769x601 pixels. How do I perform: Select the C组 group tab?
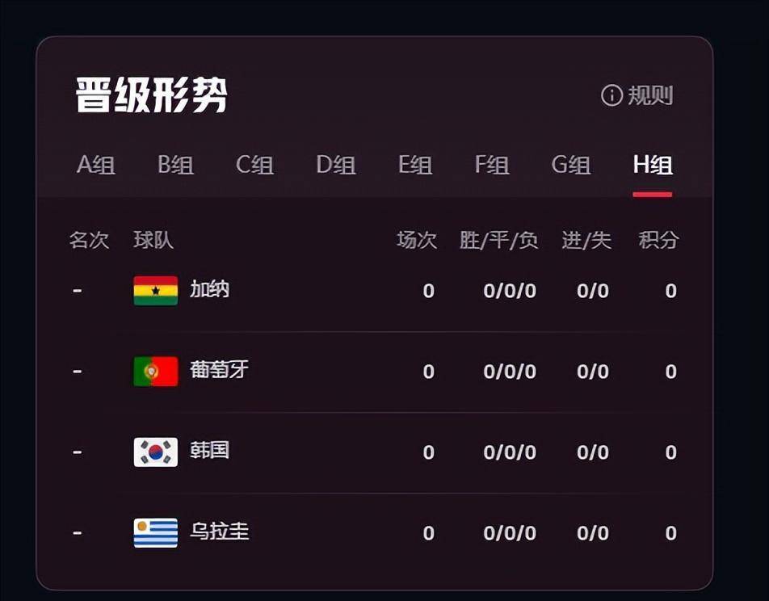click(254, 165)
